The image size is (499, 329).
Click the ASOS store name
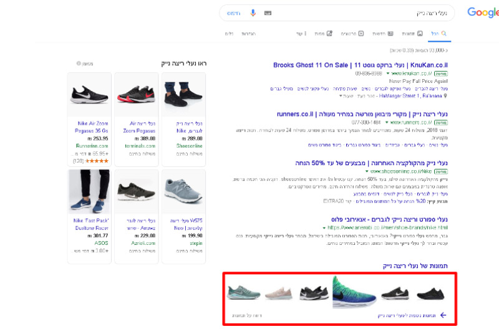(101, 243)
